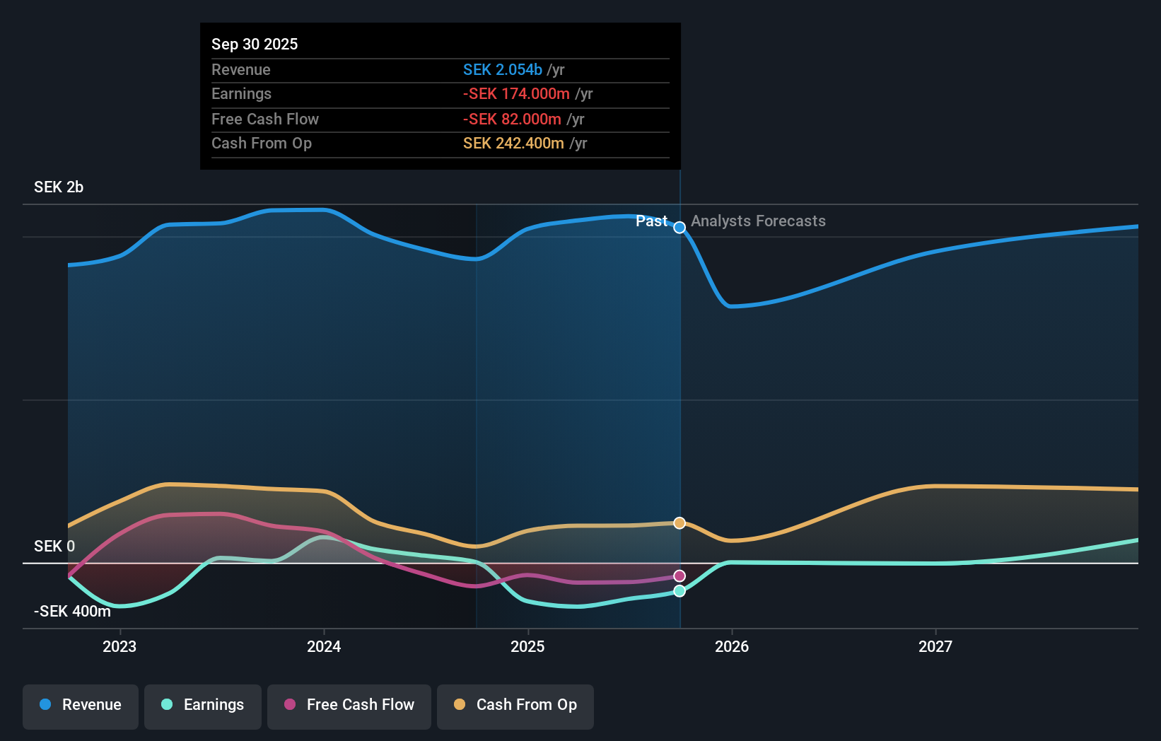Click the Past label on the chart
This screenshot has height=741, width=1161.
650,221
